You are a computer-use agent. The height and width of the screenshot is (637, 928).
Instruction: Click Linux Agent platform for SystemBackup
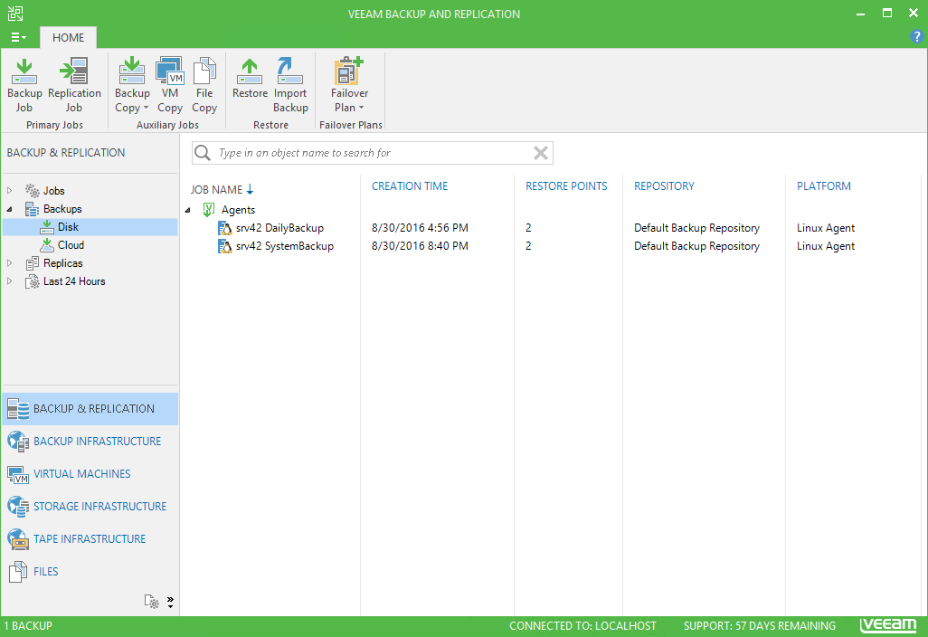pos(826,246)
